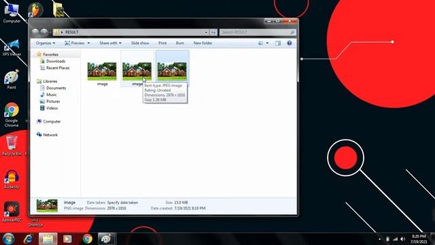
Task: Switch to File Explorer taskbar button
Action: 48,239
